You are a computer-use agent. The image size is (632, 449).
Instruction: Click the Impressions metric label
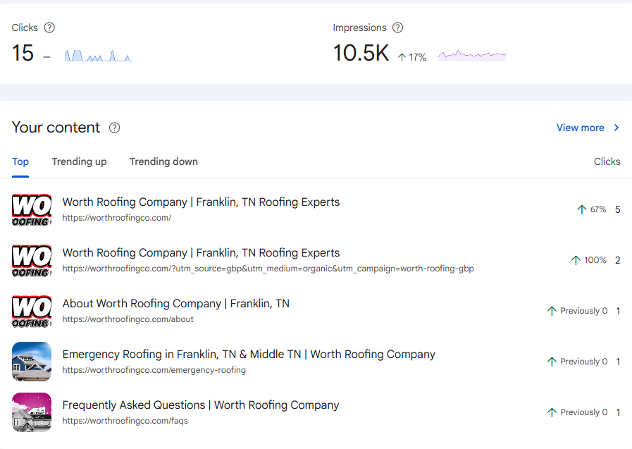tap(359, 27)
